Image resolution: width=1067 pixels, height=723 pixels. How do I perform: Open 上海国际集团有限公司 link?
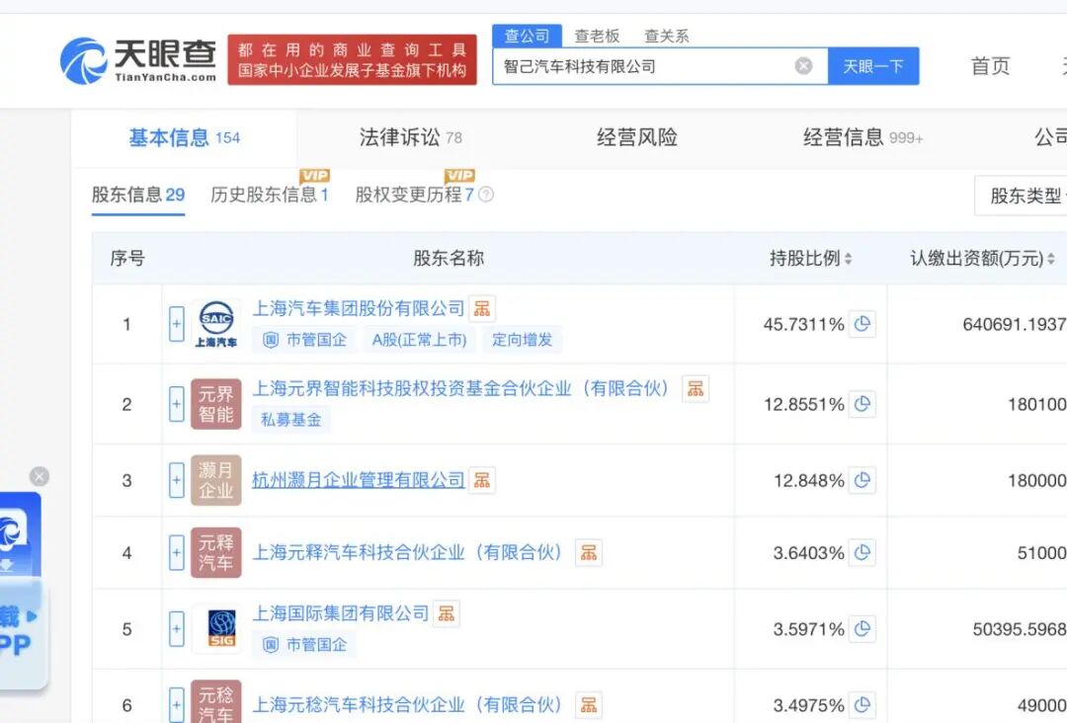340,613
